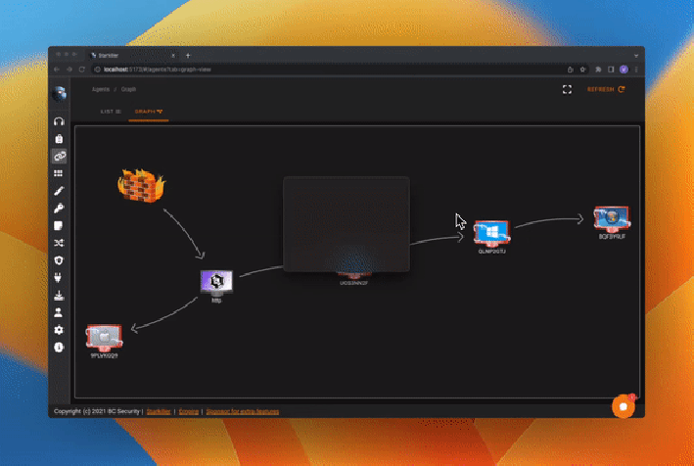Open the Starkiller footer link

pos(157,411)
